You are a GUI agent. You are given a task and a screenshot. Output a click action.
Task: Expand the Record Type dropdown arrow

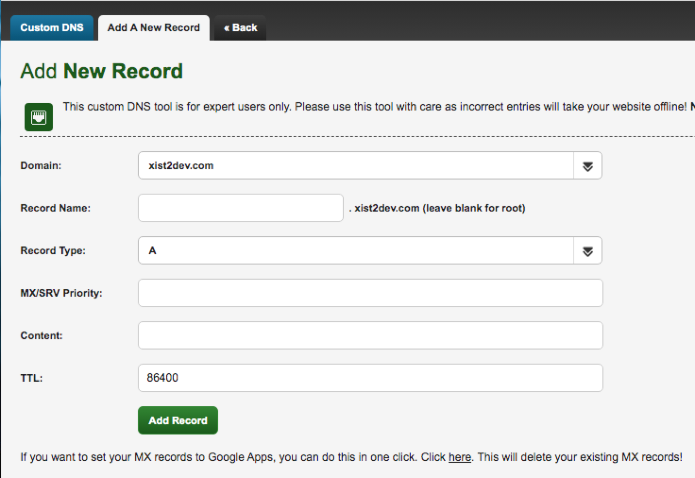click(x=587, y=251)
